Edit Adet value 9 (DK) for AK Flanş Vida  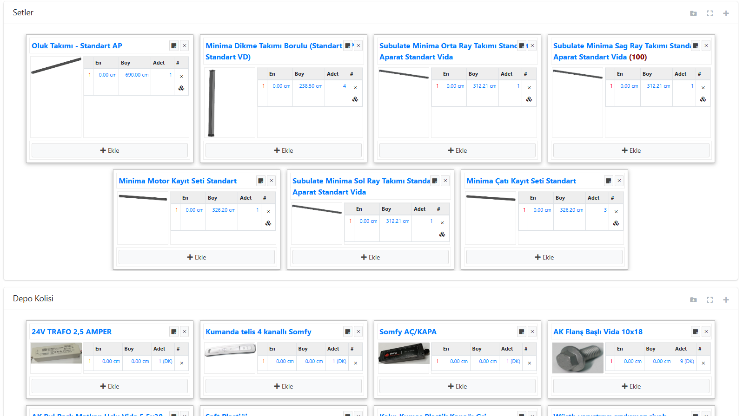[x=687, y=361]
